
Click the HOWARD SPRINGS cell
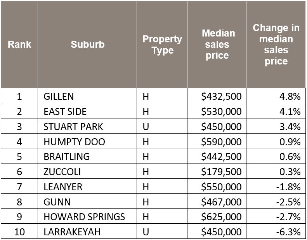click(84, 217)
